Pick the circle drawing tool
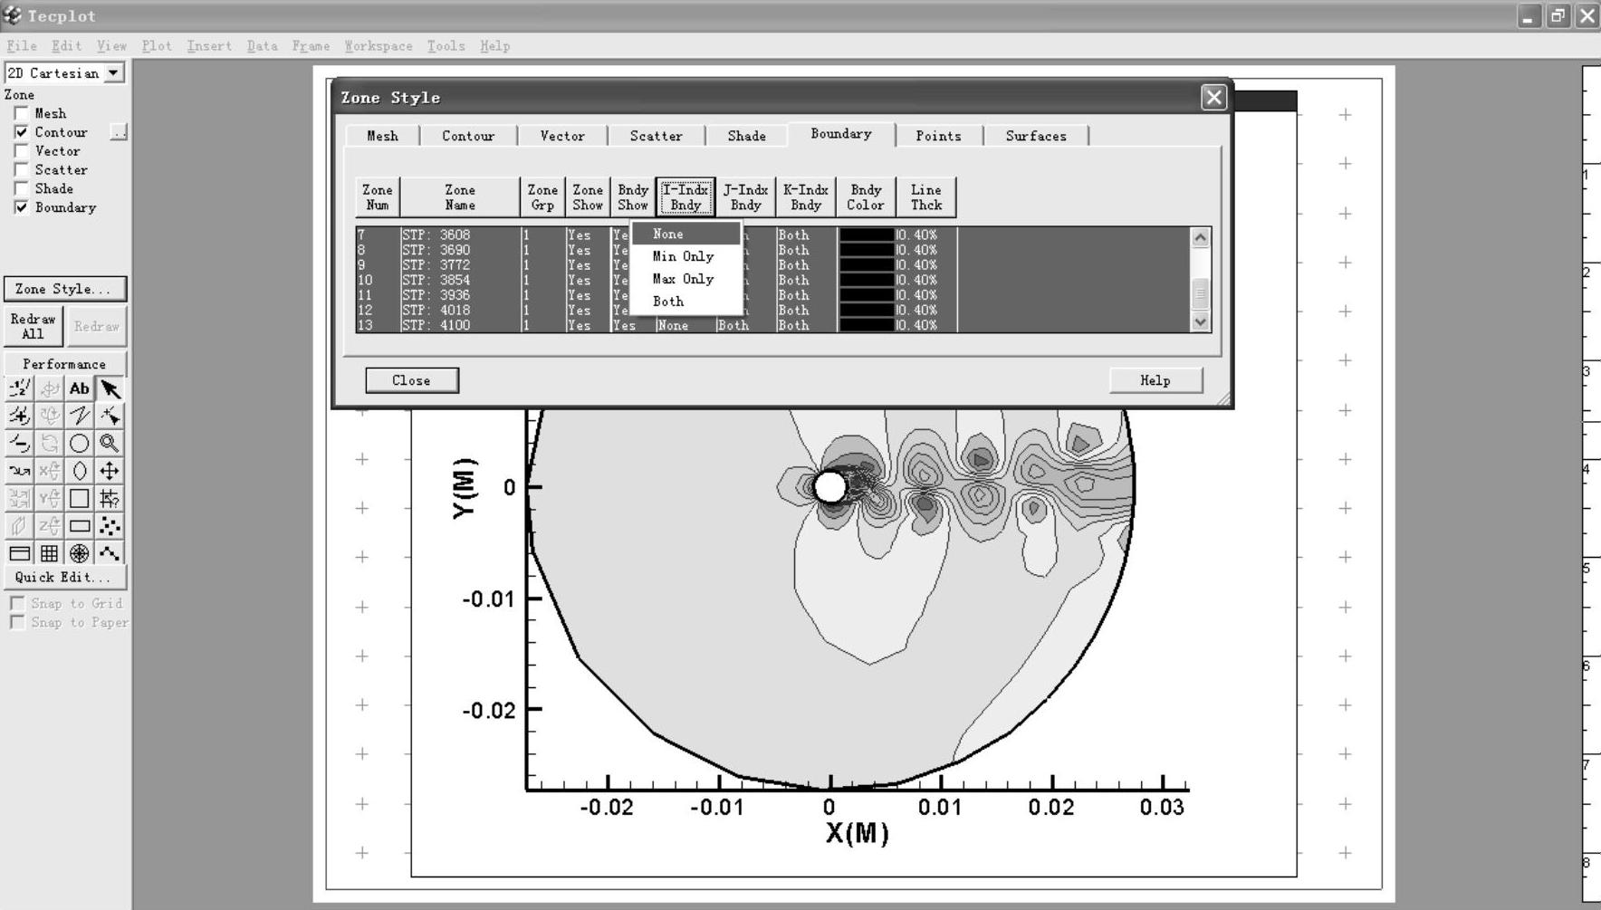Screen dimensions: 1601x910 pyautogui.click(x=80, y=443)
